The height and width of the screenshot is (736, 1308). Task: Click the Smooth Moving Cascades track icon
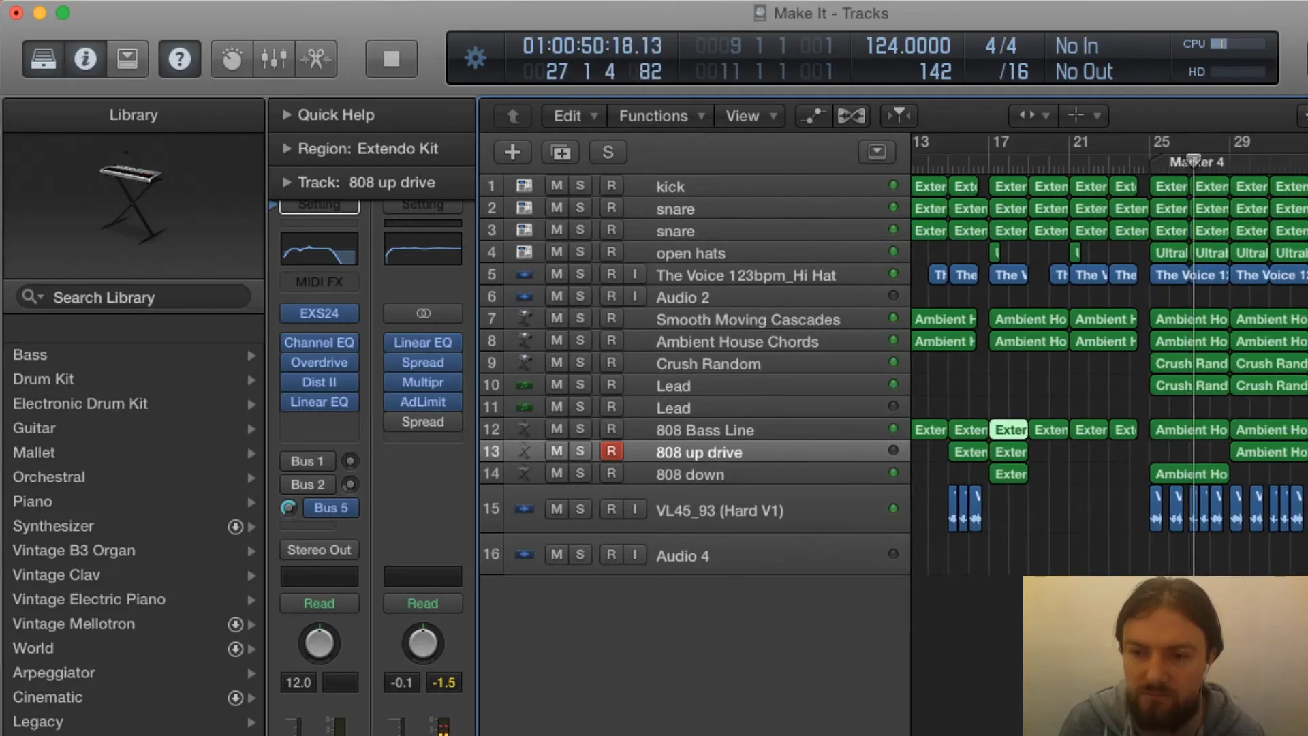pyautogui.click(x=524, y=318)
